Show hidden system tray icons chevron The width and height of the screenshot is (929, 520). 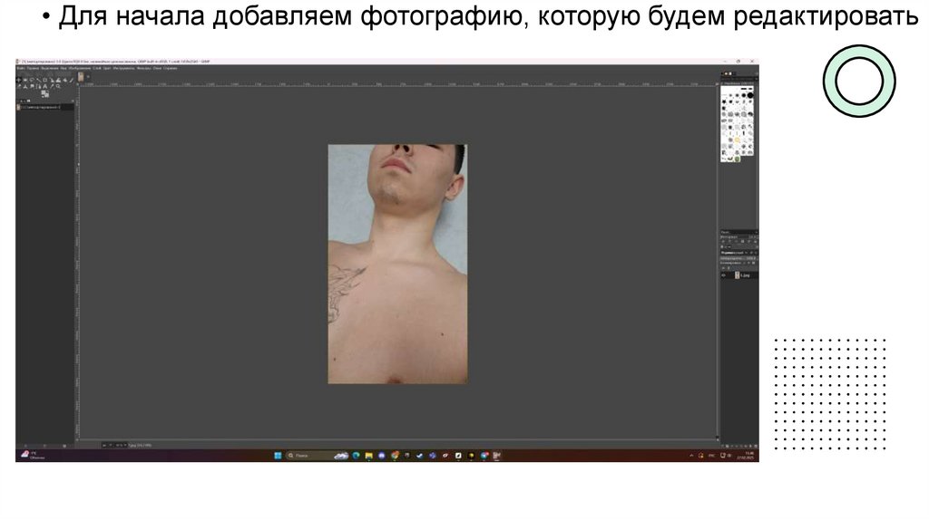click(x=690, y=456)
